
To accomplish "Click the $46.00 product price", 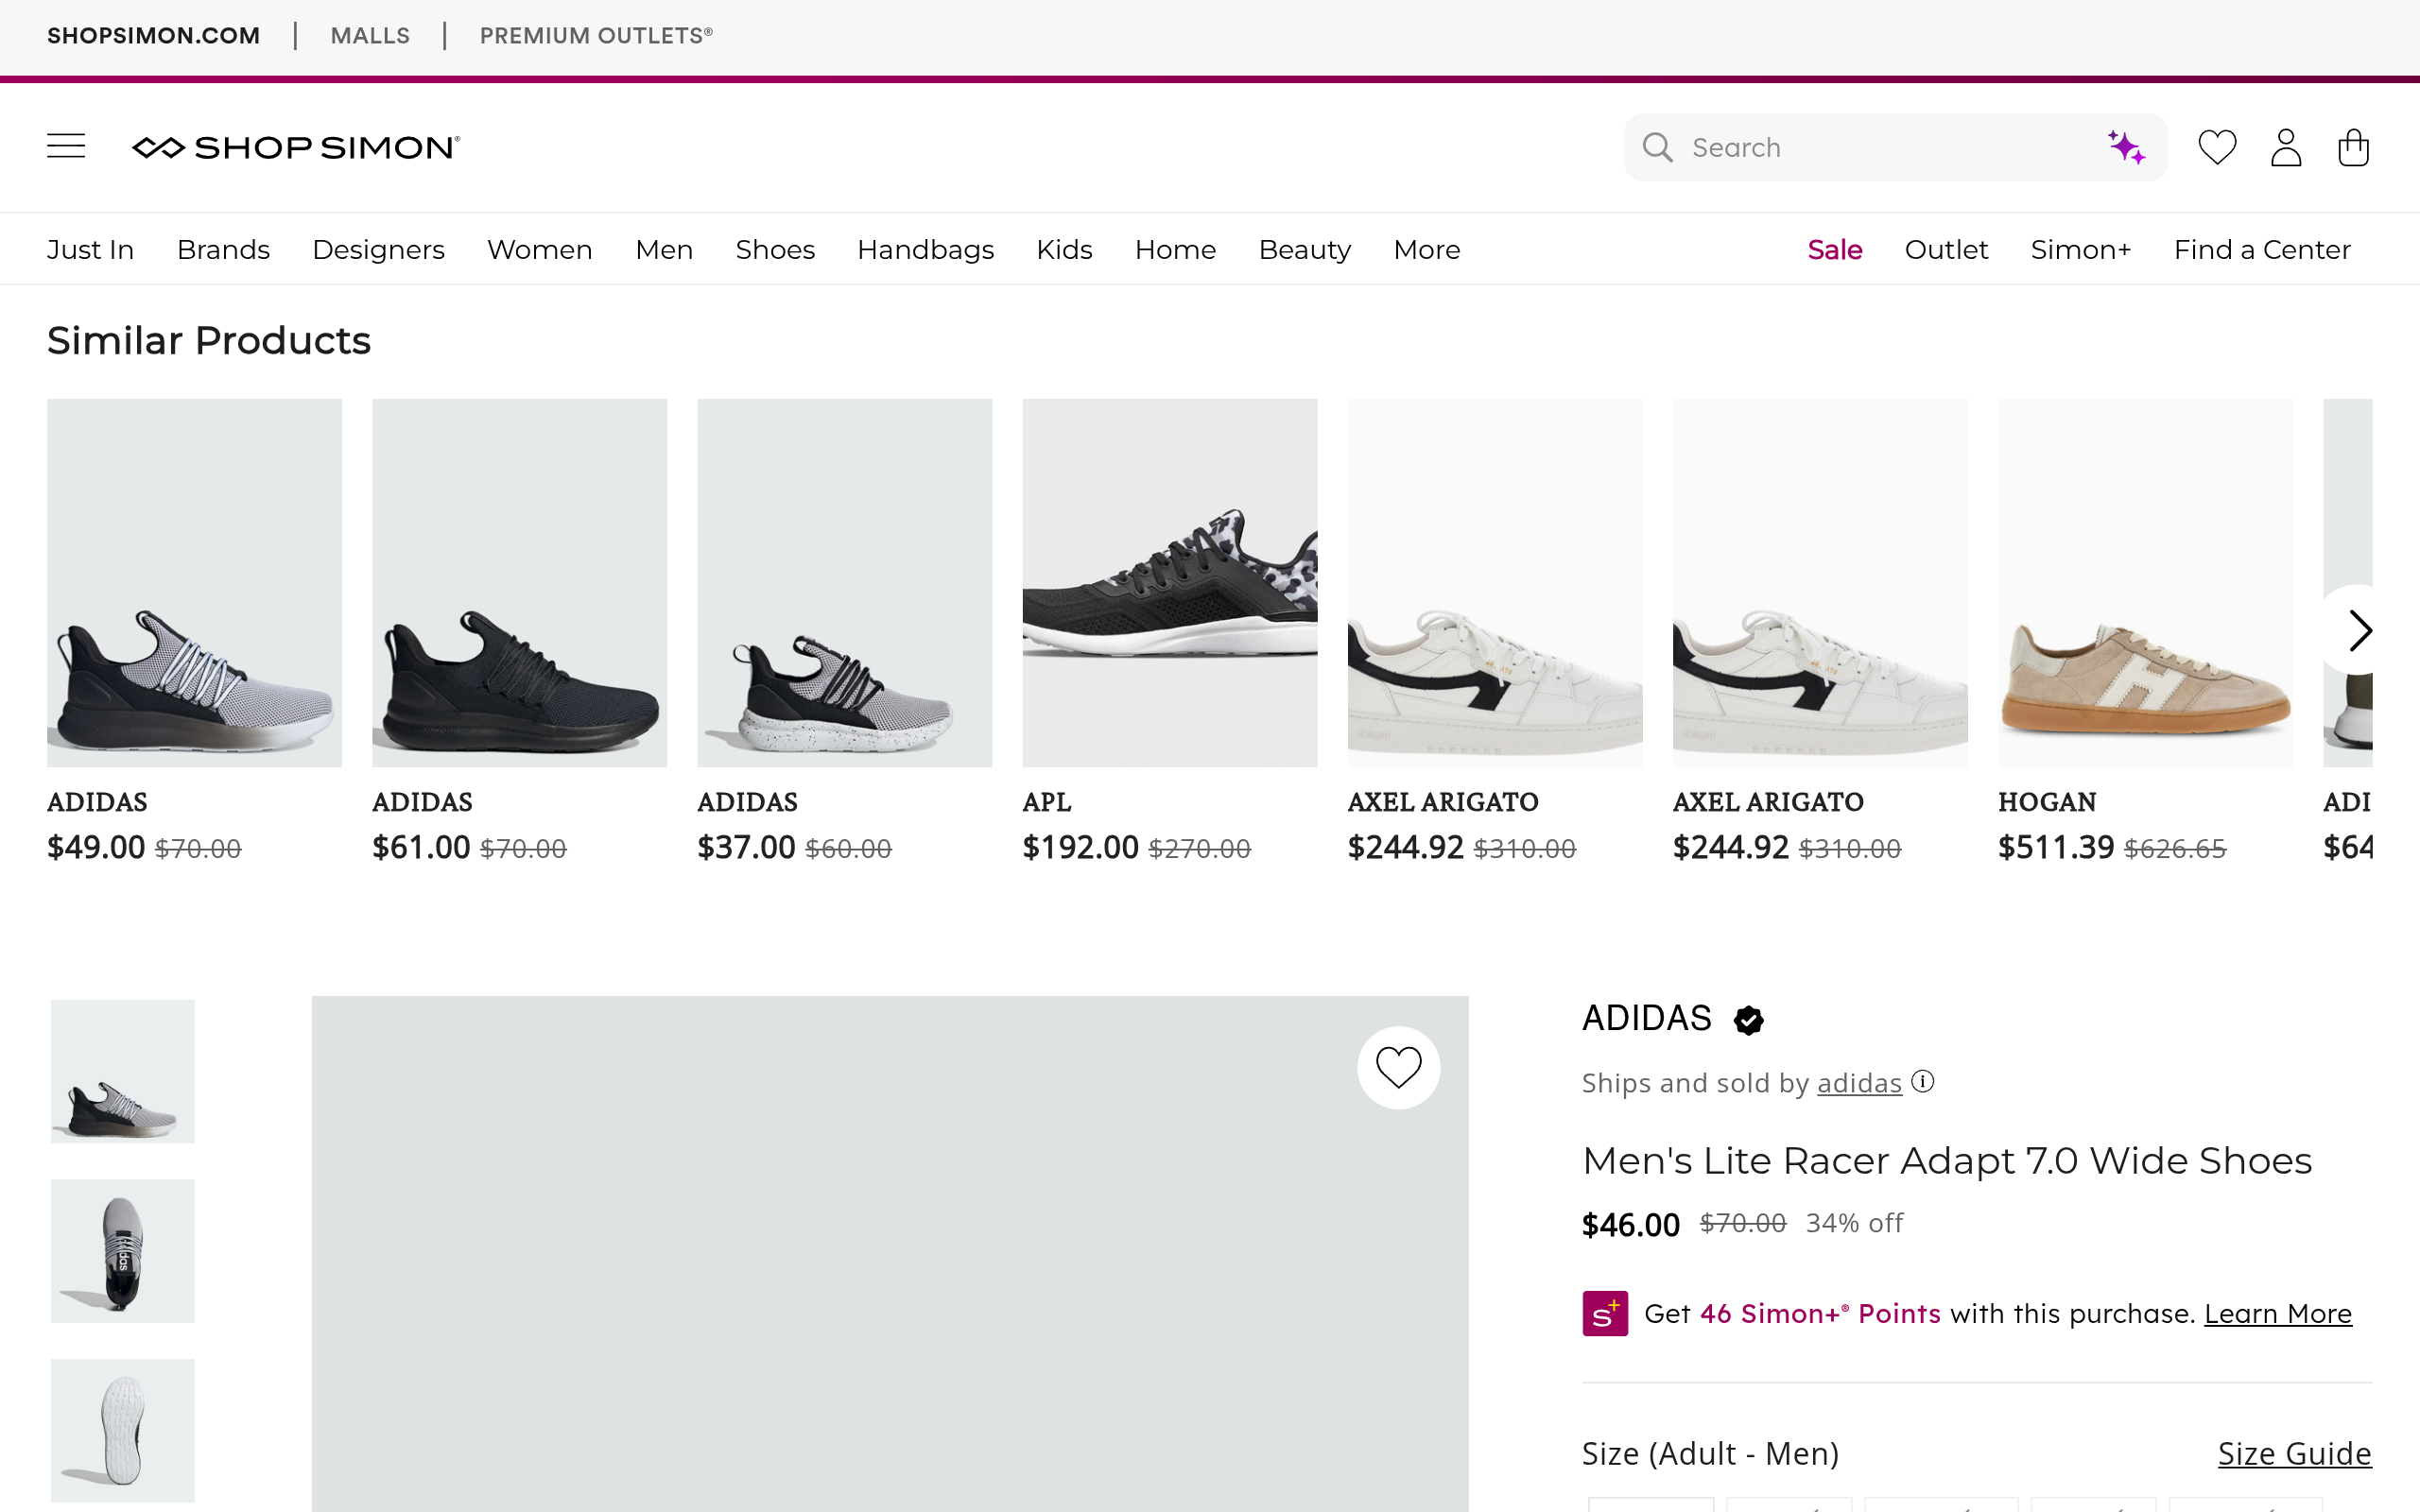I will point(1631,1224).
